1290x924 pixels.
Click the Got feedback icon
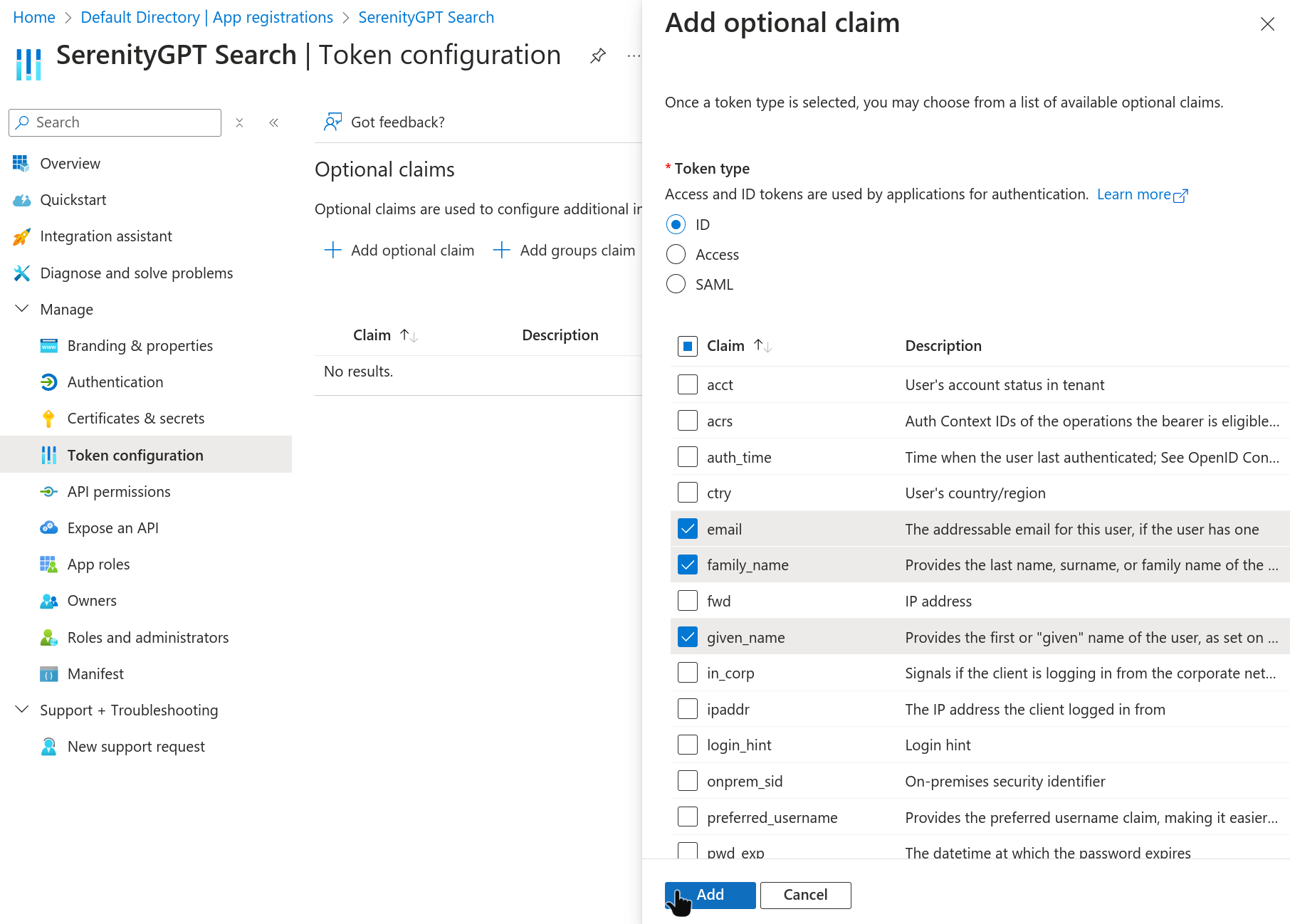(x=332, y=122)
